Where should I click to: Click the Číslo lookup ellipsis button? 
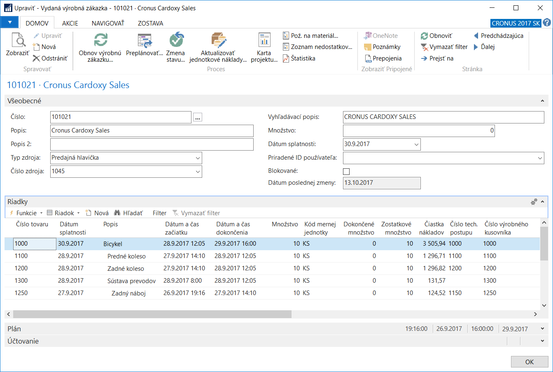click(198, 117)
